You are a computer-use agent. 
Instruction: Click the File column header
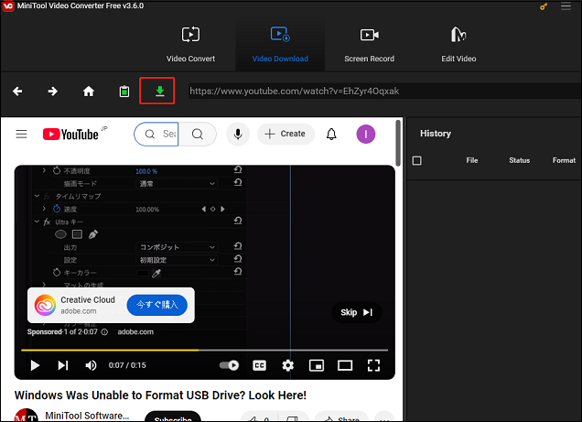(x=472, y=160)
